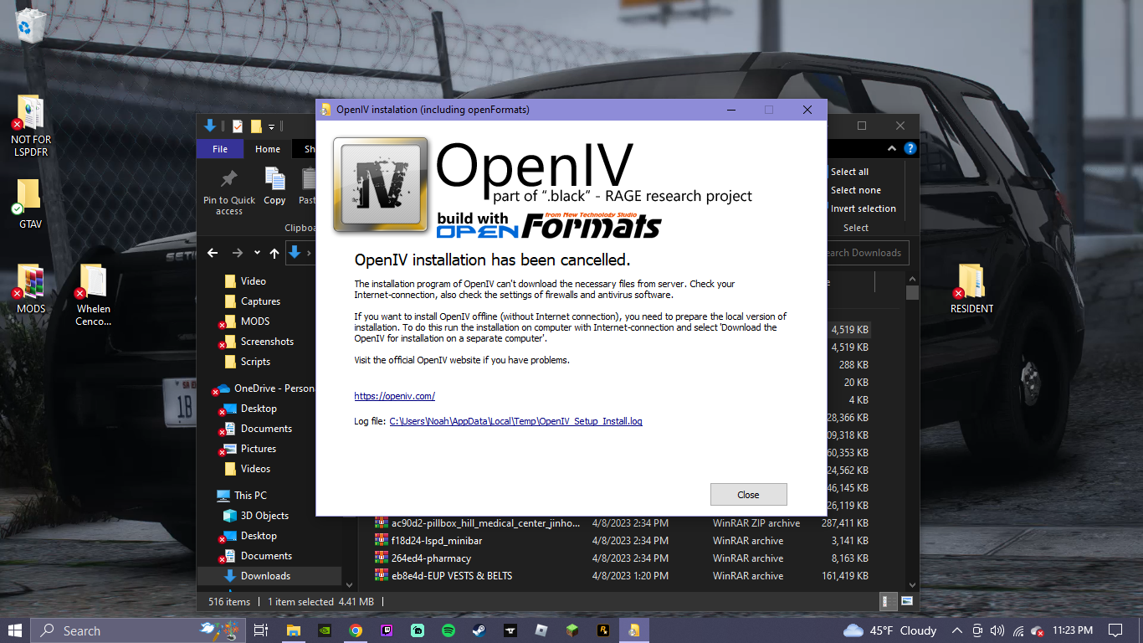The height and width of the screenshot is (643, 1143).
Task: Open the Recycle Bin on the desktop
Action: (x=29, y=24)
